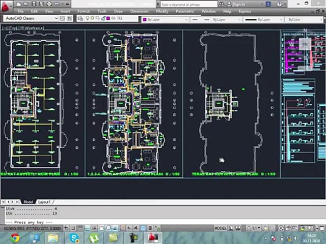Click the Sign In button
Image resolution: width=326 pixels, height=244 pixels.
(238, 4)
